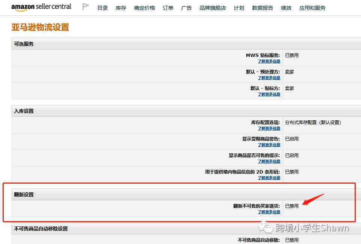This screenshot has height=244, width=361.
Task: Click the flag icon in header
Action: pyautogui.click(x=85, y=7)
